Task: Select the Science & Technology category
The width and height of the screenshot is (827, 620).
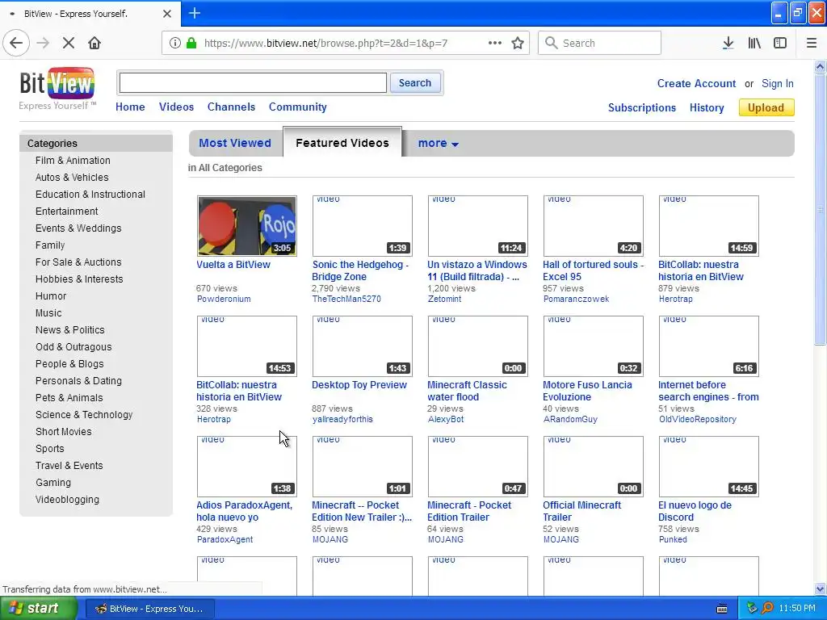Action: [84, 414]
